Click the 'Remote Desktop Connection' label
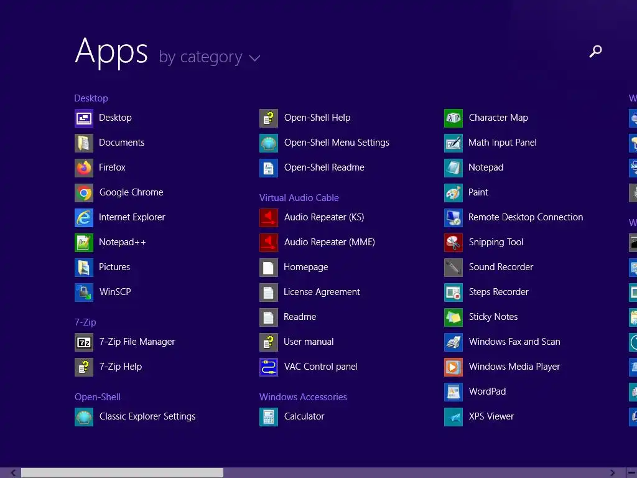The width and height of the screenshot is (637, 478). [x=526, y=217]
